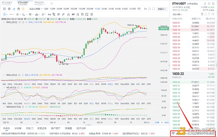Select the 15分钟 timeframe
Screen dimensions: 218x137
(82, 9)
